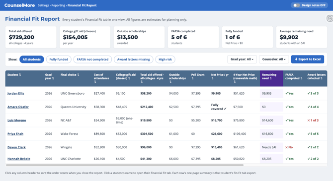The image size is (333, 181).
Task: Sort by Award letters collected column
Action: tap(316, 76)
